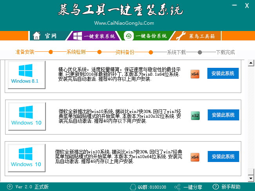Viewport: 255px width, 191px height.
Task: Click the orange dot after 准备安装
Action: [x=51, y=52]
